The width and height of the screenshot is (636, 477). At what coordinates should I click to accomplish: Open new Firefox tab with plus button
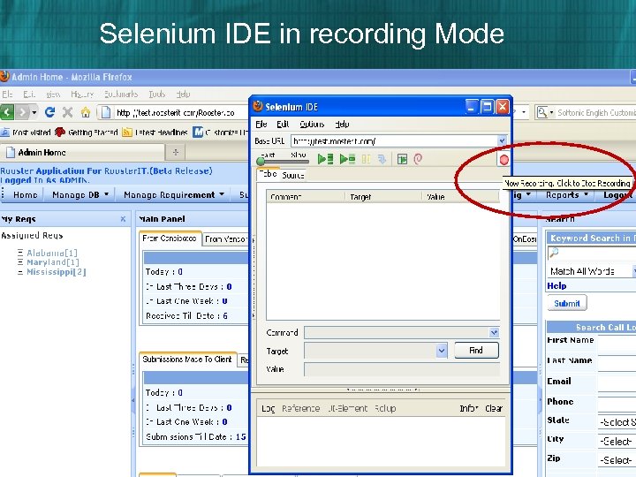(x=176, y=153)
